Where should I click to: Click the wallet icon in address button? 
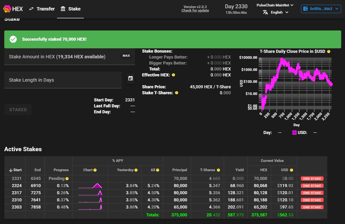pos(306,9)
